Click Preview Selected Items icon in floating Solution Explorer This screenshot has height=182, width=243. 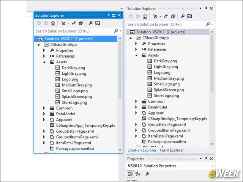[98, 23]
